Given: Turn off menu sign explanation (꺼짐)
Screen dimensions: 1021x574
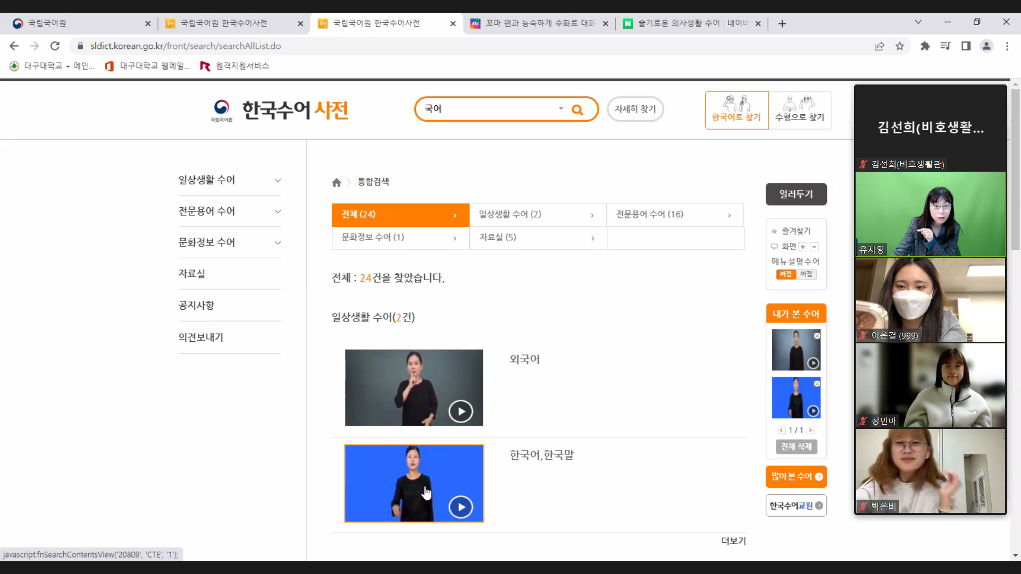Looking at the screenshot, I should 806,274.
